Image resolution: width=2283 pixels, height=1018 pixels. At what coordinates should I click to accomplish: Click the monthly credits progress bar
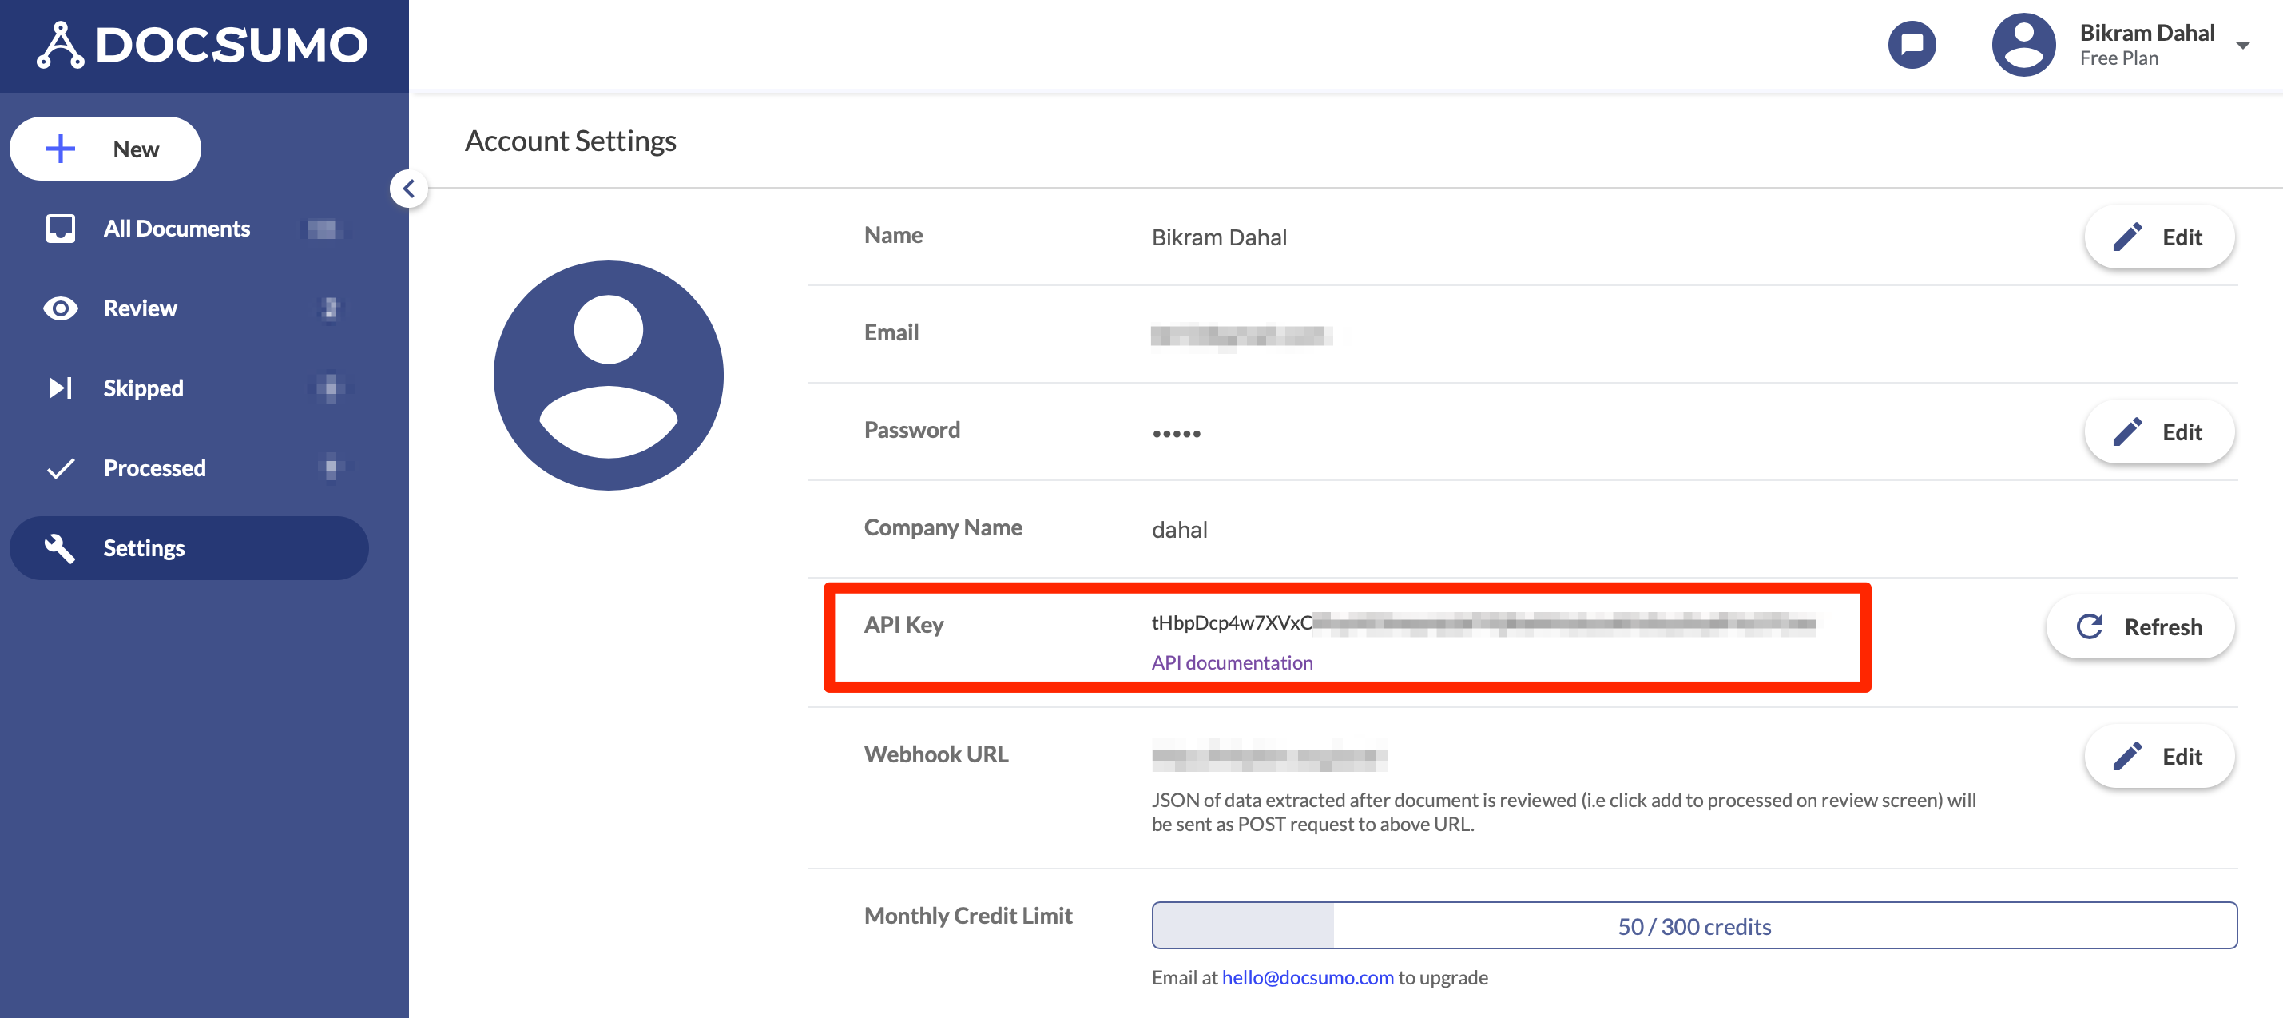pyautogui.click(x=1694, y=926)
